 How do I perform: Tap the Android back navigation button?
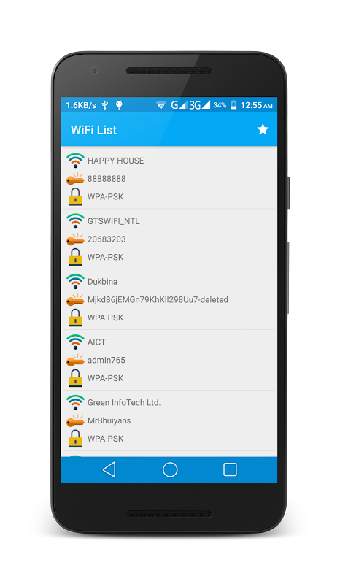pos(109,469)
